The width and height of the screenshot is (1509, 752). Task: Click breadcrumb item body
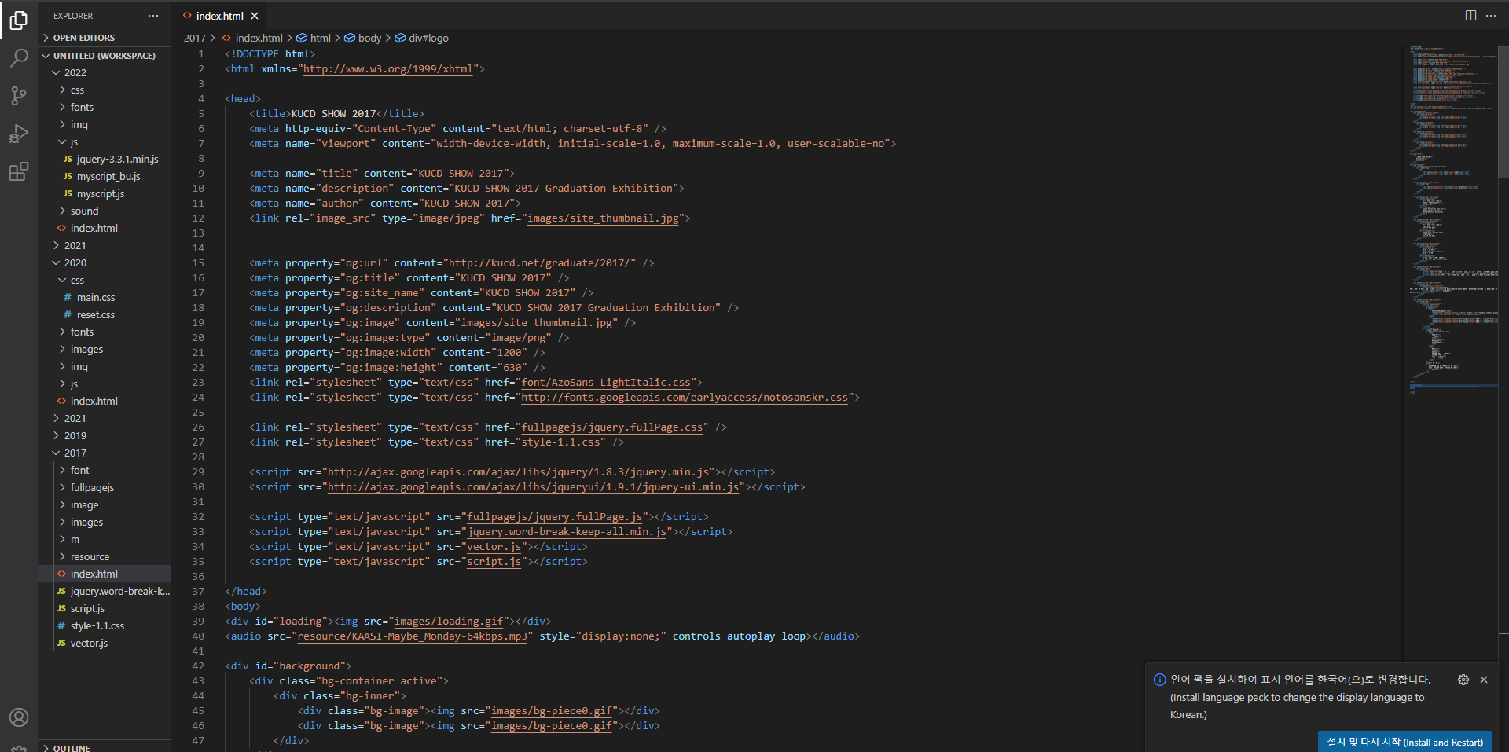pos(362,38)
